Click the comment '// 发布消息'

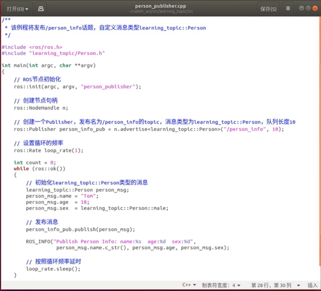(42, 222)
